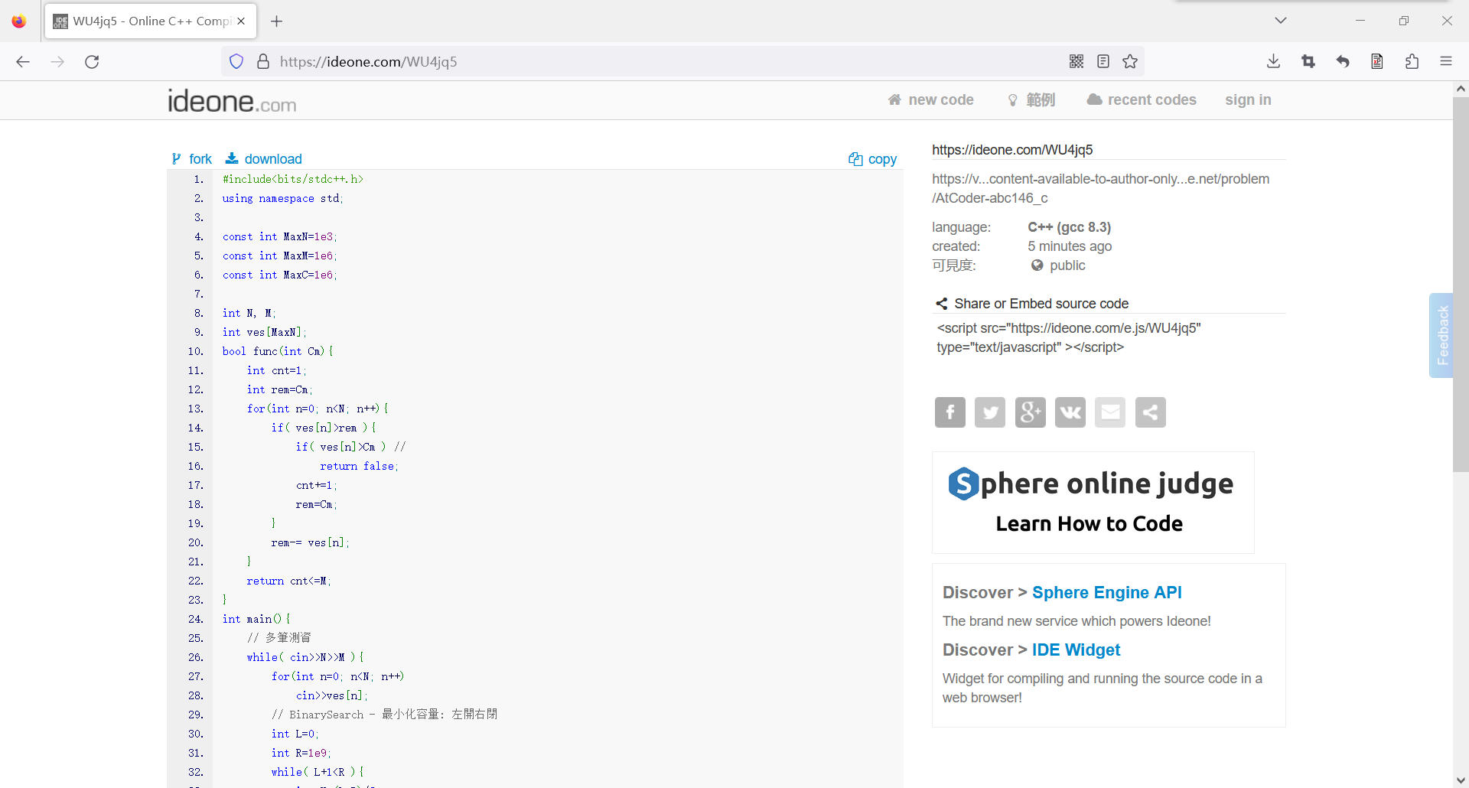The height and width of the screenshot is (788, 1469).
Task: Open a new browser tab
Action: pos(277,21)
